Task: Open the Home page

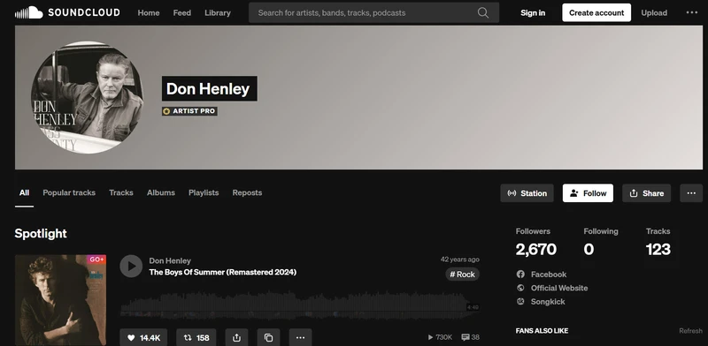Action: (x=149, y=13)
